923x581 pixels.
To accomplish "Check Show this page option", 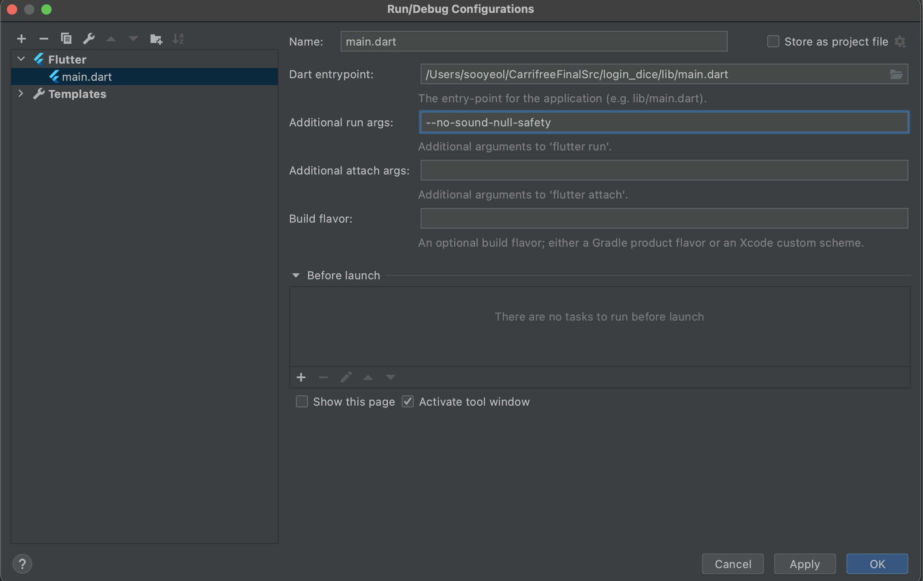I will pyautogui.click(x=302, y=402).
